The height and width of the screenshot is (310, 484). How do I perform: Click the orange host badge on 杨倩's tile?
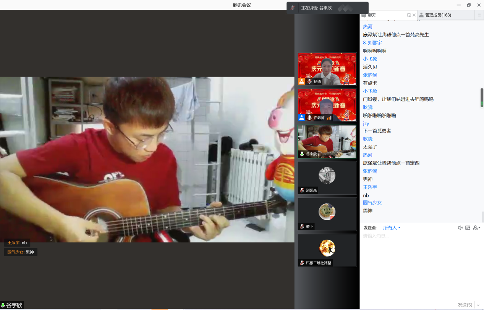pyautogui.click(x=302, y=81)
